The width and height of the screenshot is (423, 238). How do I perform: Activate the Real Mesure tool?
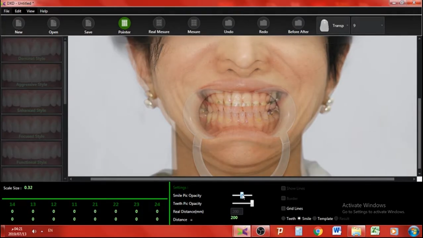(159, 23)
